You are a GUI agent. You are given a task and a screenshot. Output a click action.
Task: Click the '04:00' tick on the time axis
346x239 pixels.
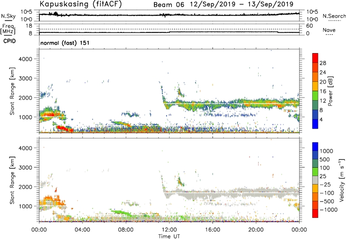pyautogui.click(x=82, y=230)
